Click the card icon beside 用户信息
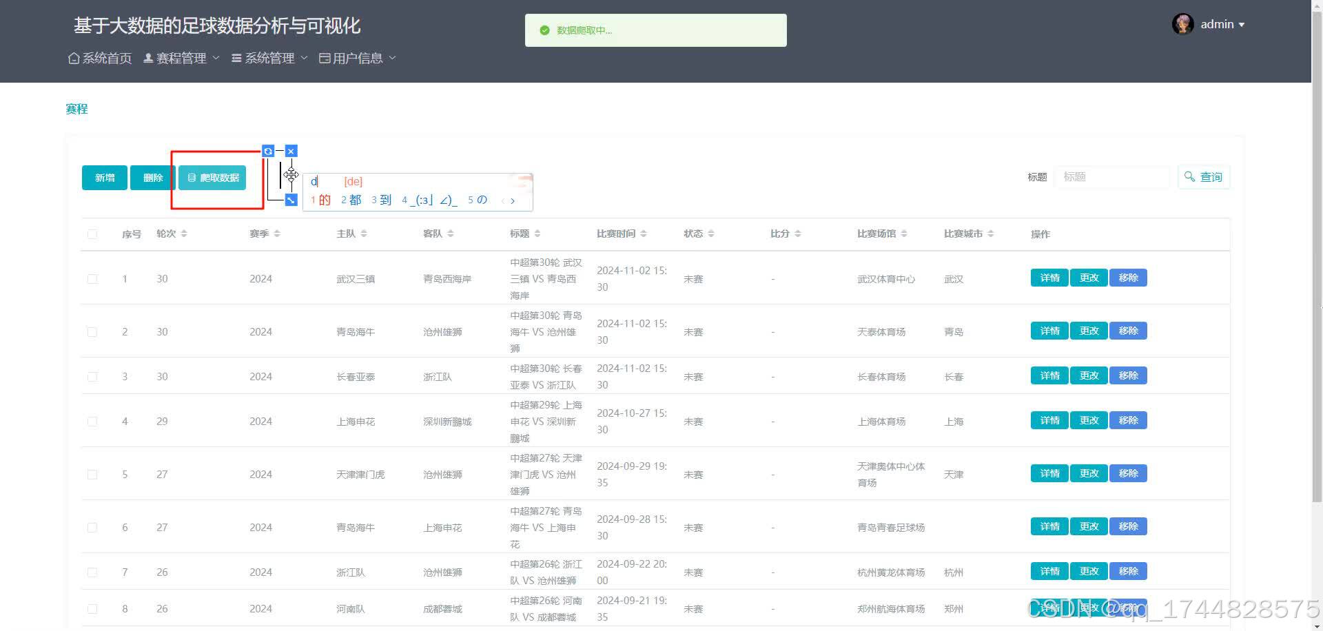Screen dimensions: 1323x631 point(325,59)
